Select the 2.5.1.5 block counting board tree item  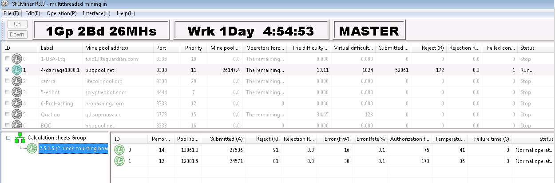tap(73, 148)
